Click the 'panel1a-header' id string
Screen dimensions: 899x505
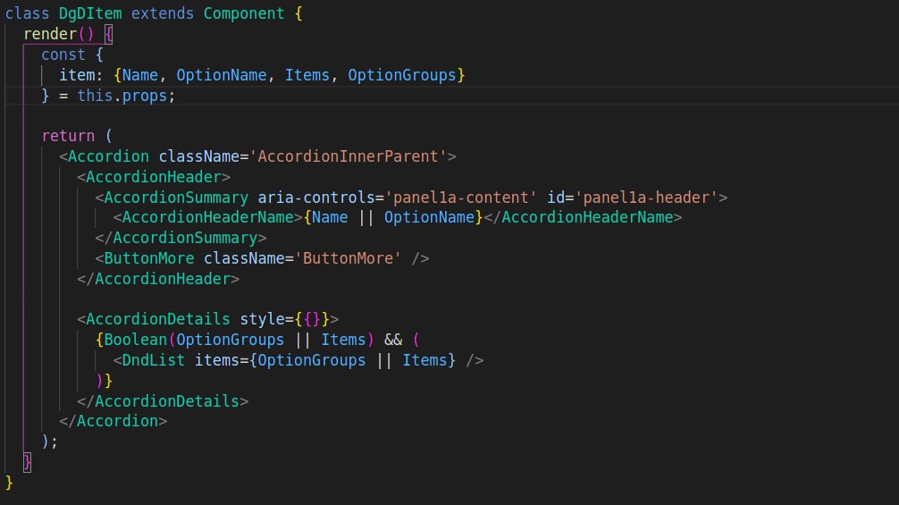coord(646,198)
